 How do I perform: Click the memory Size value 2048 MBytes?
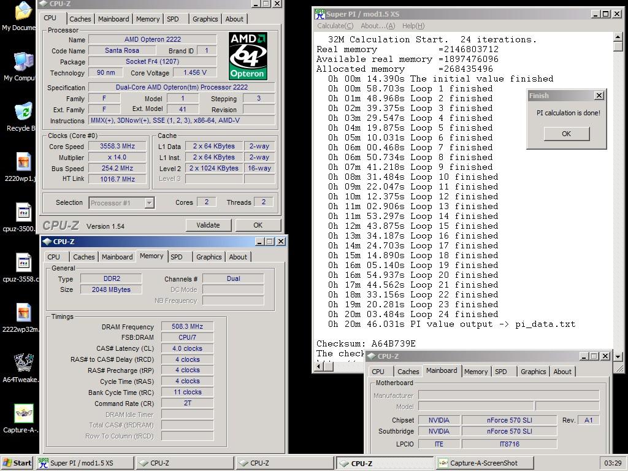tap(112, 289)
